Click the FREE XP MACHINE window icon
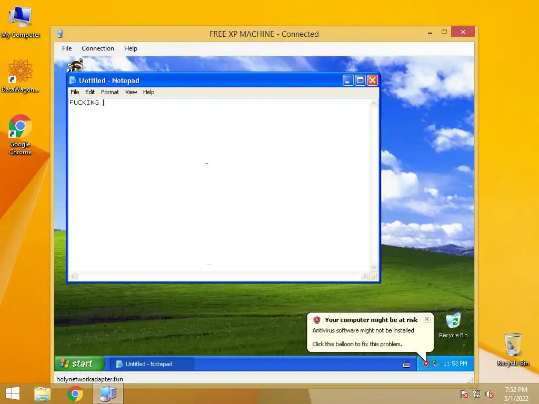This screenshot has height=404, width=539. pyautogui.click(x=60, y=34)
